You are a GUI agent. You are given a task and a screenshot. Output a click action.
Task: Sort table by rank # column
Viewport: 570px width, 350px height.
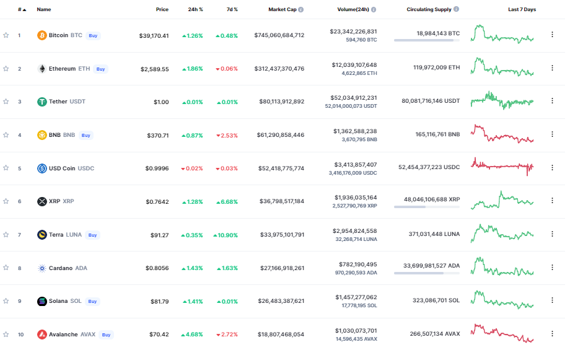click(x=22, y=9)
